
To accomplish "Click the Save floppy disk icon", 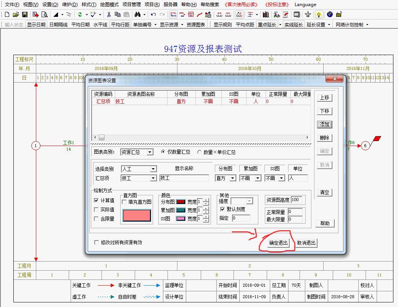I will click(x=25, y=15).
